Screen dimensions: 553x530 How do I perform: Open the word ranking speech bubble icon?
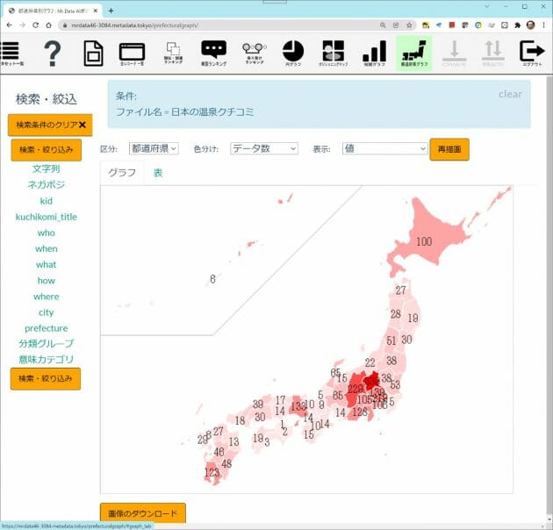coord(213,54)
